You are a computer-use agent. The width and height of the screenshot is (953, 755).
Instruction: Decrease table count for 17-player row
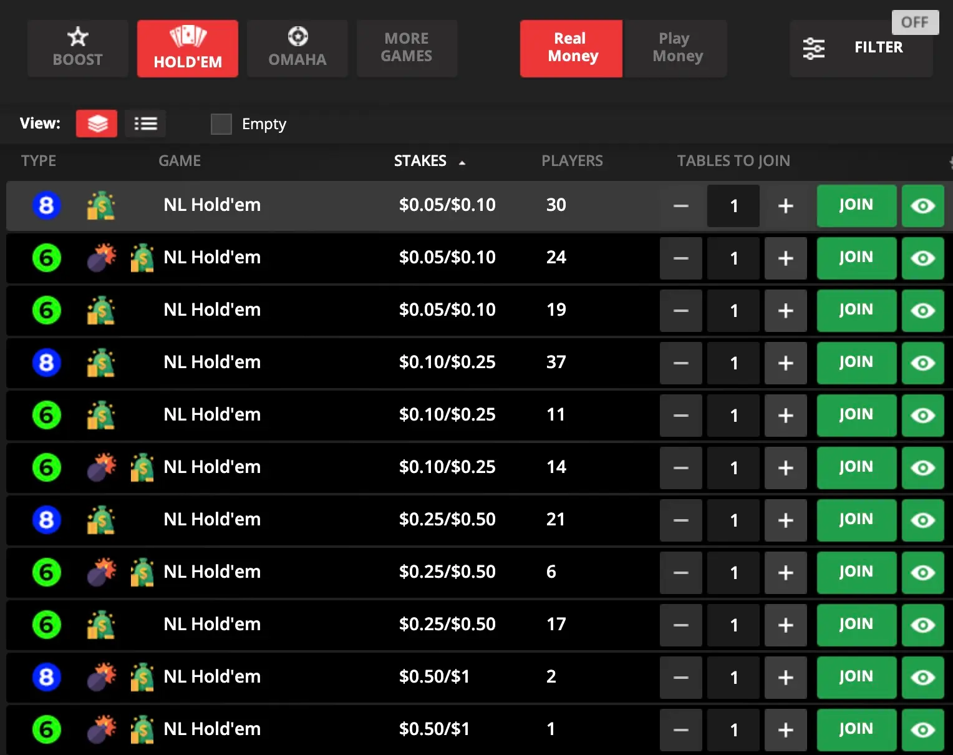point(681,625)
